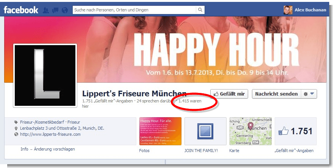Click the 1.751 Gefällt mir-Angaben count text
Viewport: 333px width, 168px height.
(x=107, y=101)
